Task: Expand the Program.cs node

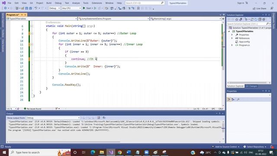Action: coord(232,45)
